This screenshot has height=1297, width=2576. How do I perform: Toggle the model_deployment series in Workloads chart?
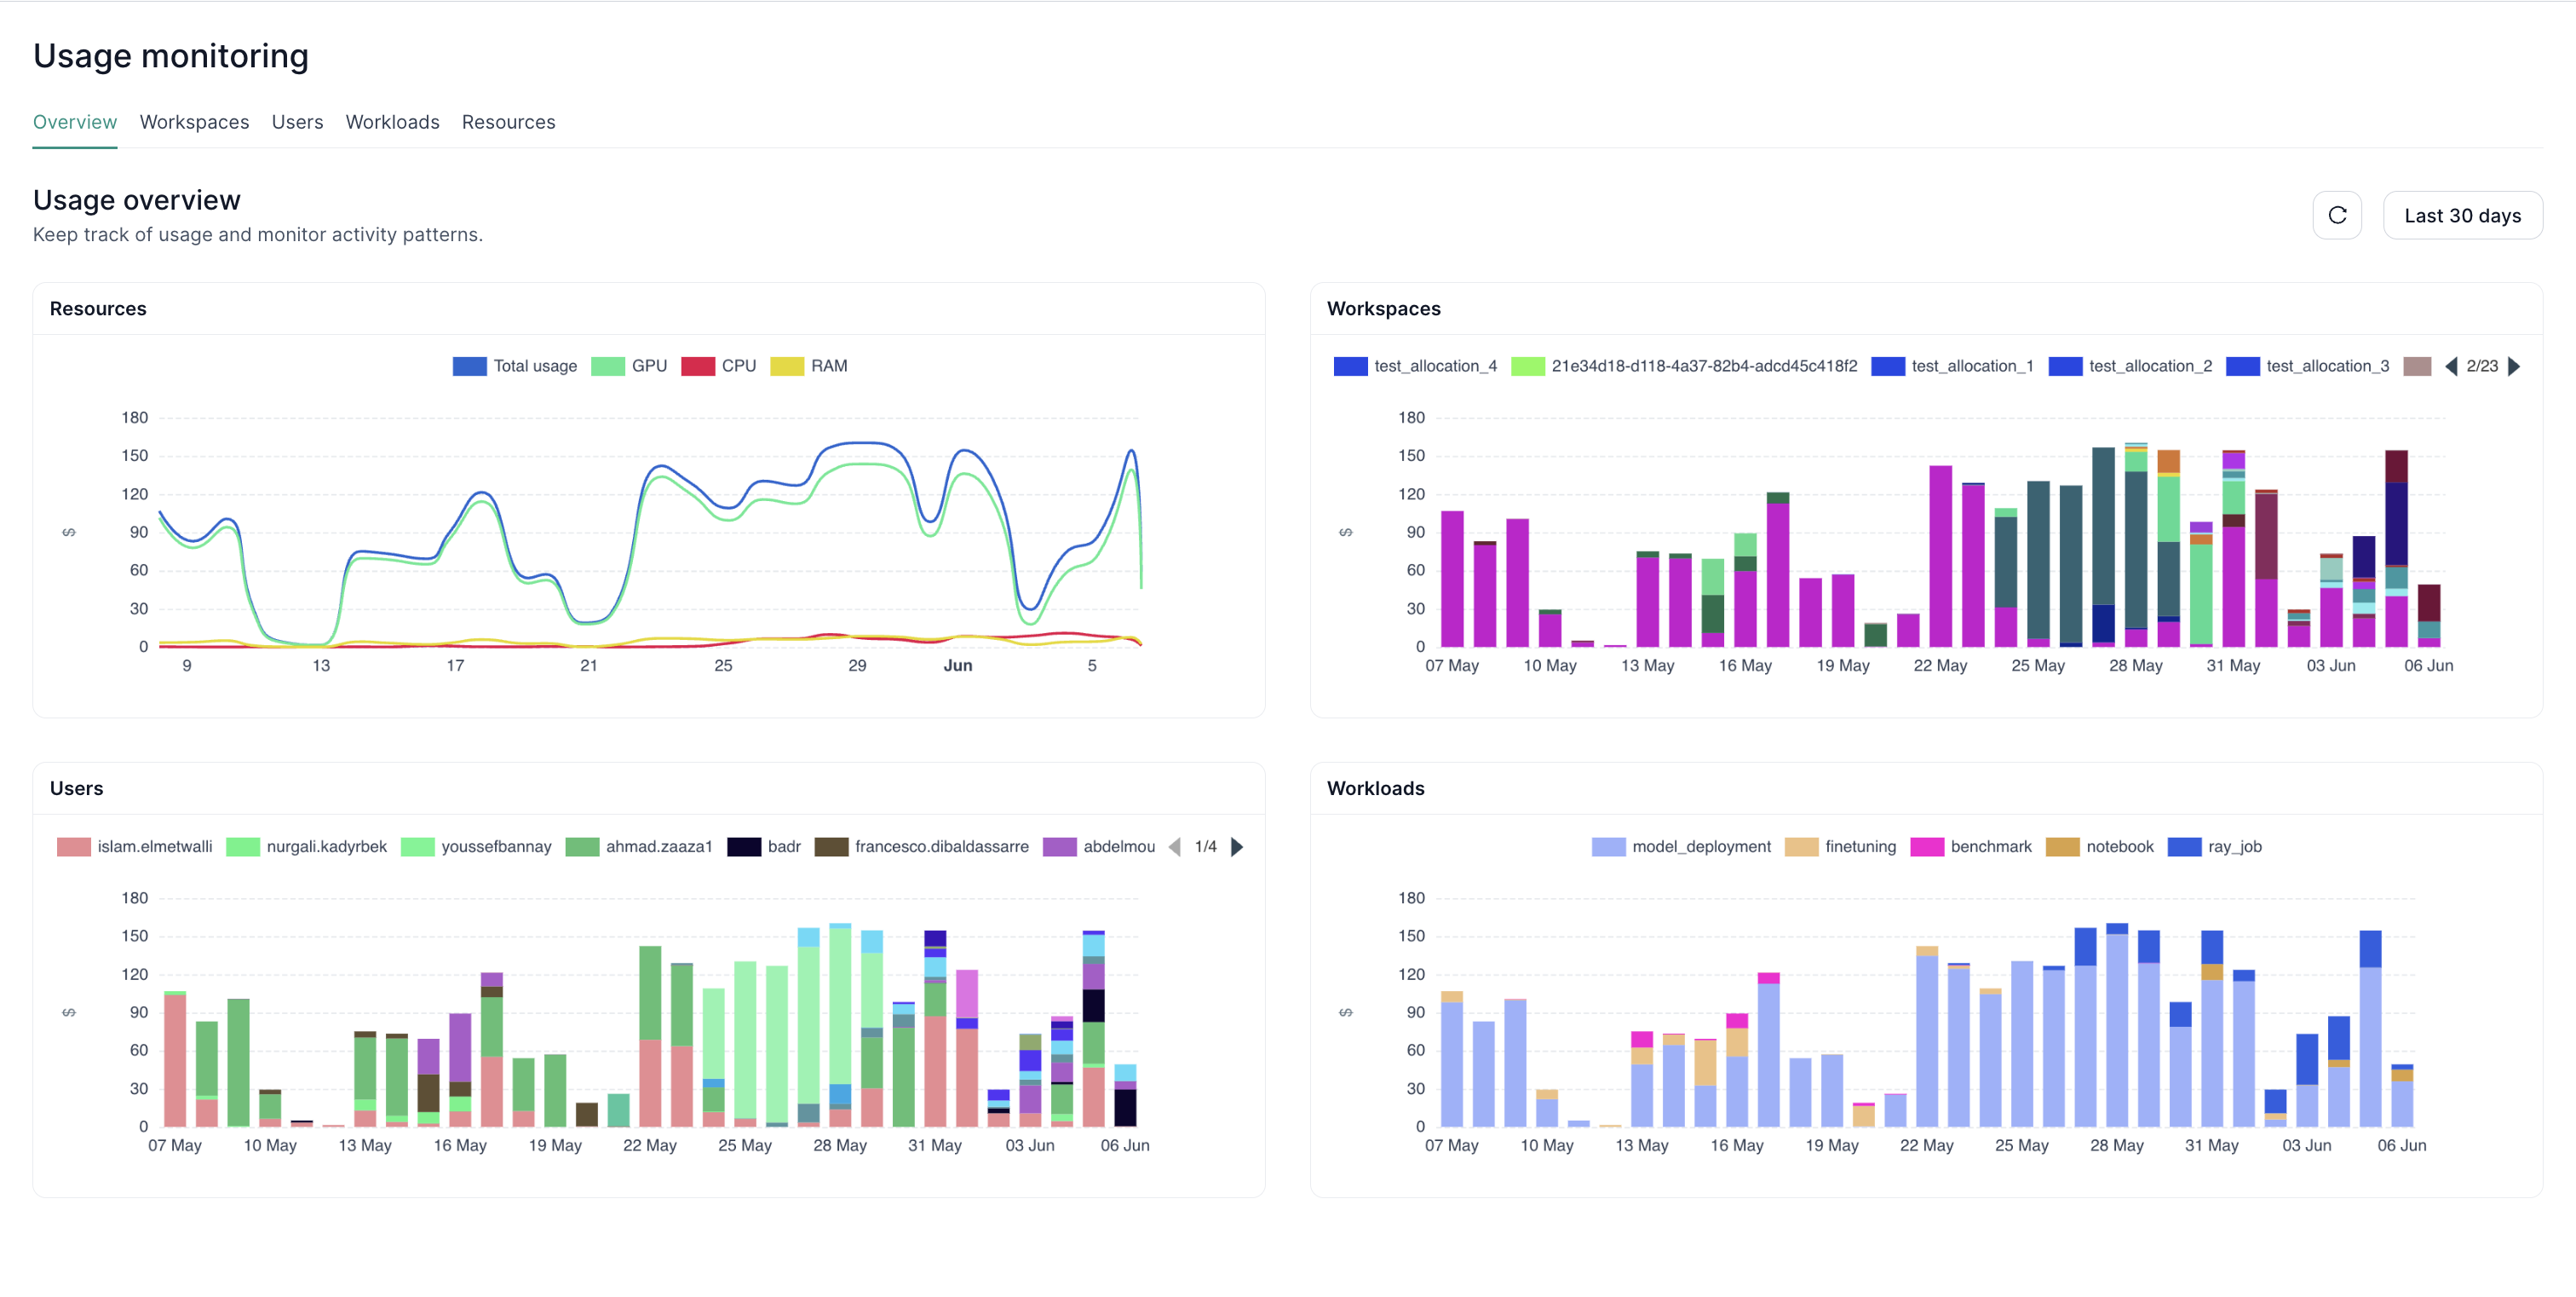[1608, 846]
